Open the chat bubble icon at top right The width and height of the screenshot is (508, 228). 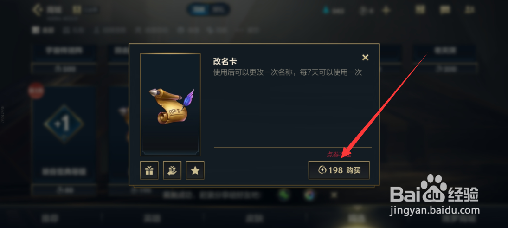click(445, 10)
